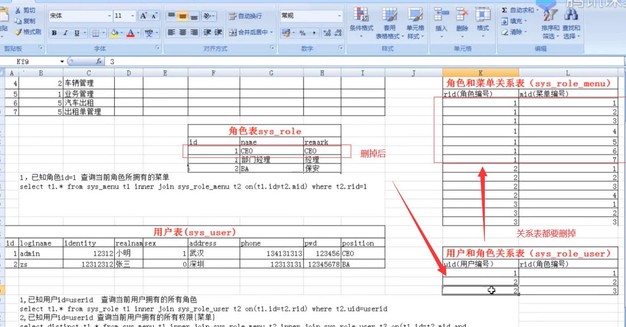Screen dimensions: 626x327
Task: Open the font color dropdown arrow
Action: [x=138, y=33]
